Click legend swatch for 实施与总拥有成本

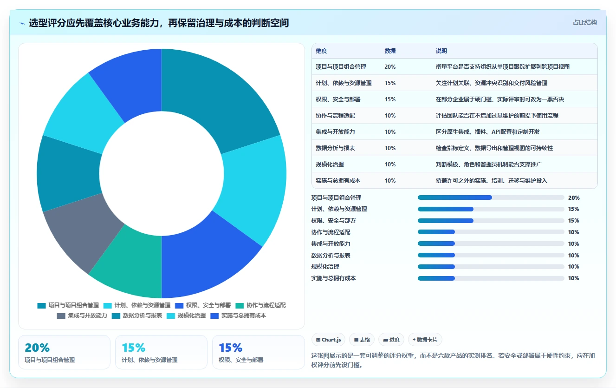[x=214, y=316]
